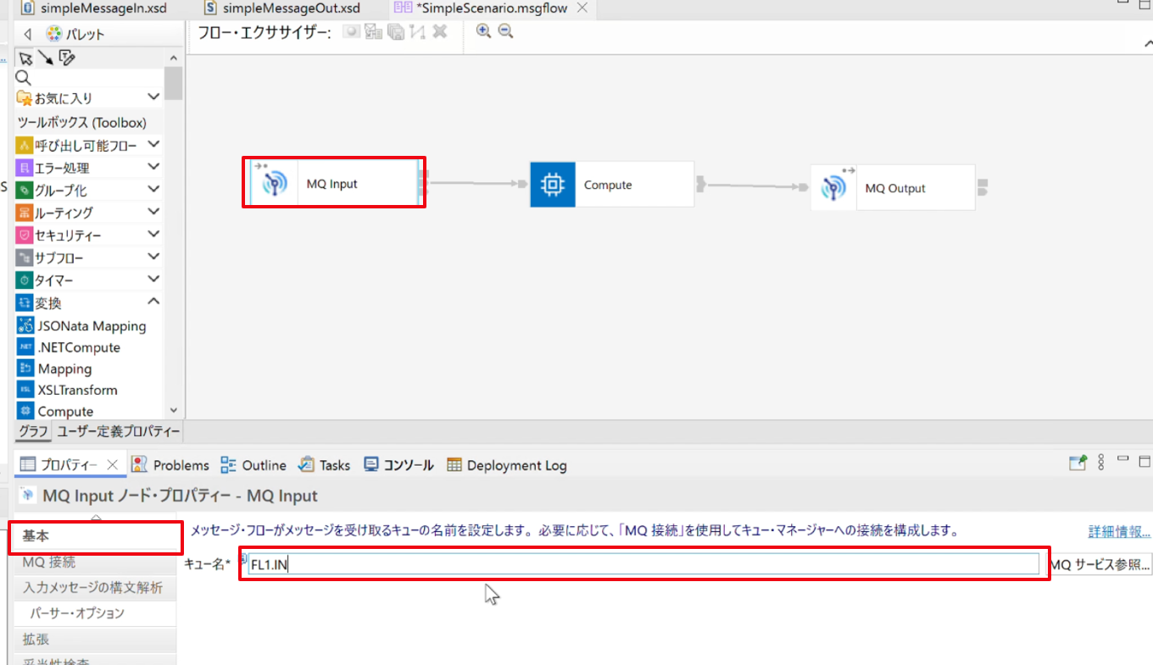
Task: Click the Compute node output terminal
Action: coord(701,184)
